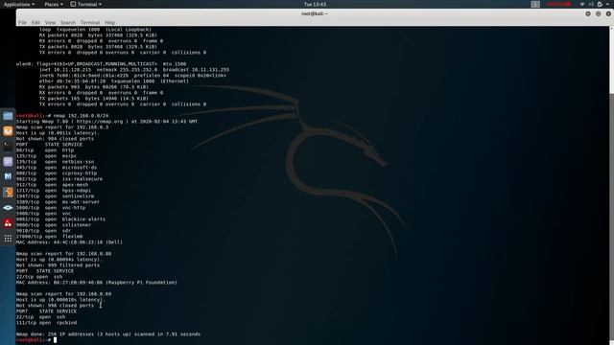Click 'Not shown: 998 closed ports' line
This screenshot has height=345, width=614.
[55, 306]
